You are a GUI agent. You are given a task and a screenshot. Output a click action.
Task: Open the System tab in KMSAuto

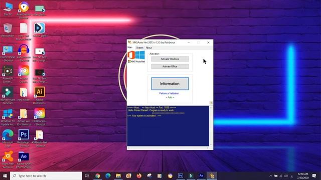click(140, 48)
